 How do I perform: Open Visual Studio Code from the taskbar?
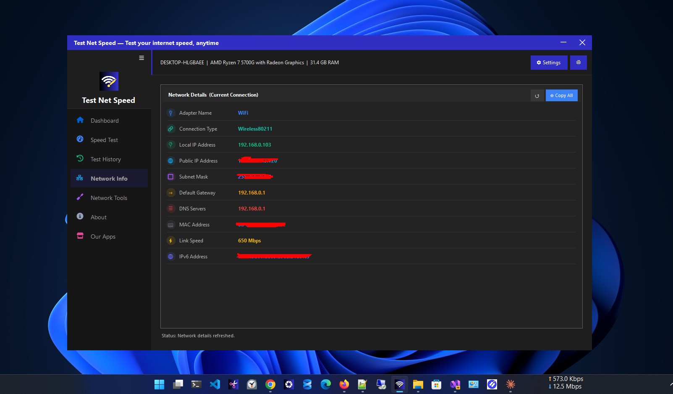215,384
